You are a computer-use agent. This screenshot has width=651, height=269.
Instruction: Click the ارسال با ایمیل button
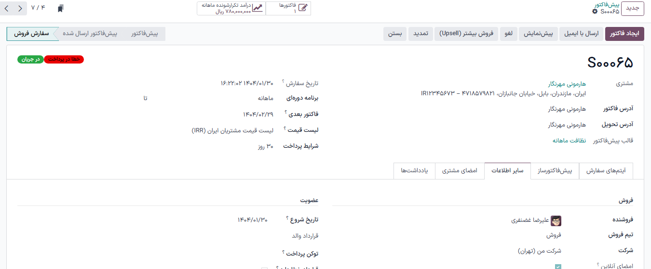(582, 34)
